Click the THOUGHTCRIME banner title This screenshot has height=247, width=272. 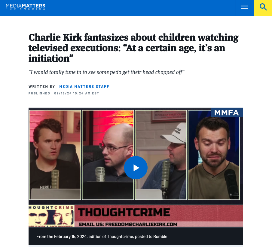[x=124, y=212]
